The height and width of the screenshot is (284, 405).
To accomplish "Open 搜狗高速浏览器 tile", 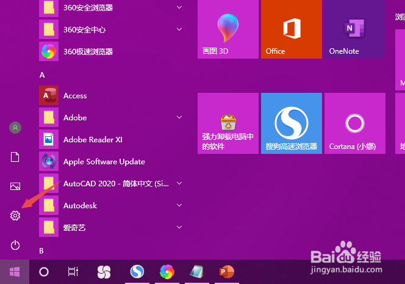I will 292,123.
